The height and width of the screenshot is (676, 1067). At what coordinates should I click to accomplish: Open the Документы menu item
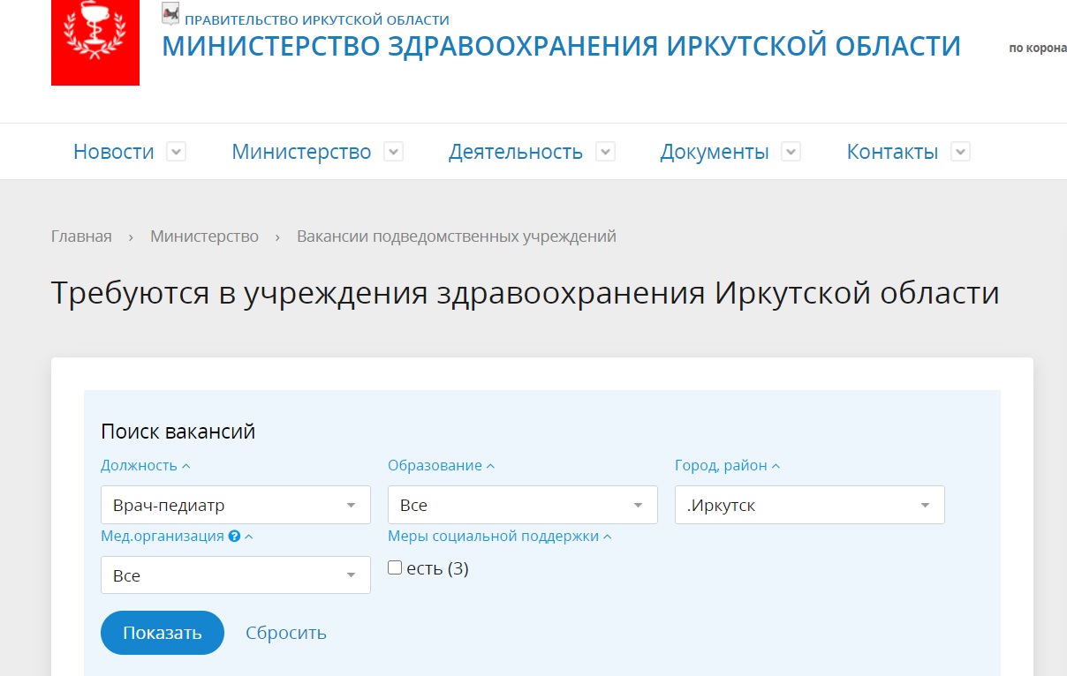(x=715, y=152)
